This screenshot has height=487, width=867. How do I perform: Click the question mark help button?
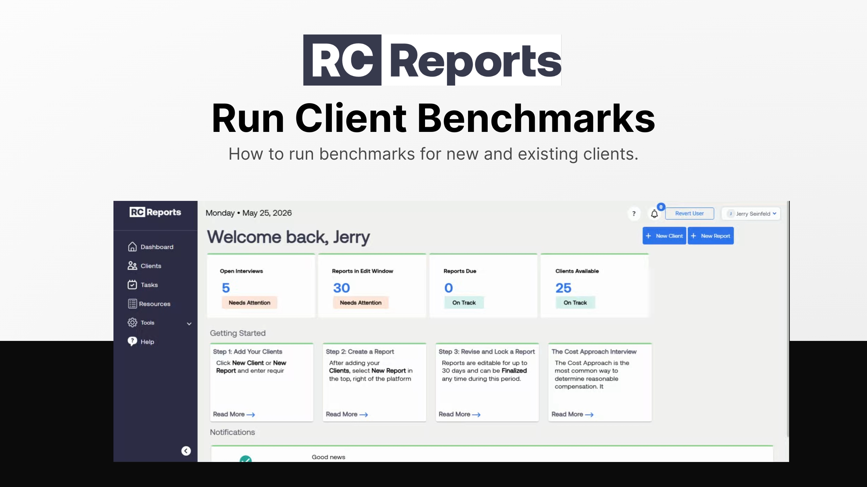coord(634,214)
